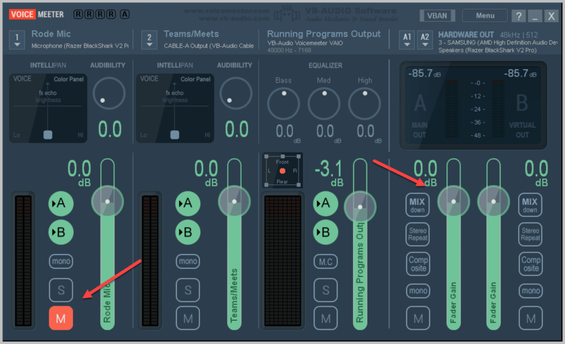Toggle mono on main out A

418,290
